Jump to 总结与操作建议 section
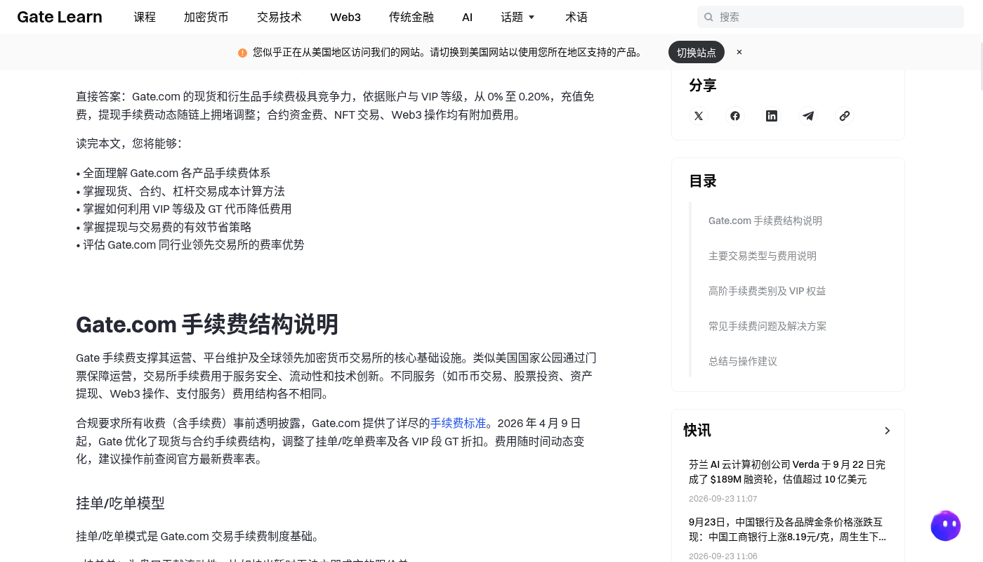Screen dimensions: 983x562 743,361
